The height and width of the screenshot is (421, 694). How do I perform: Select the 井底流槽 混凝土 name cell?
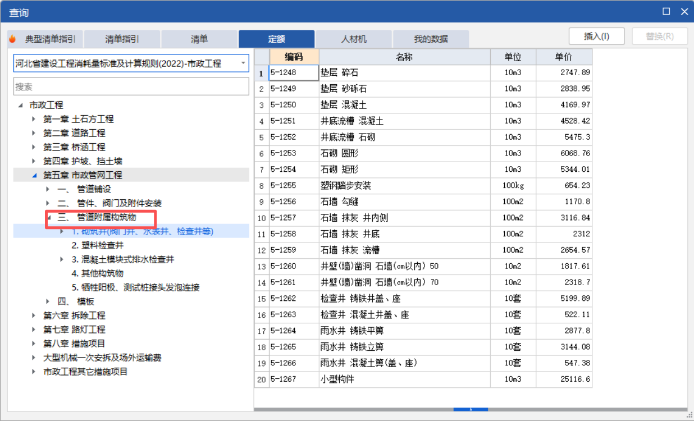click(x=404, y=121)
